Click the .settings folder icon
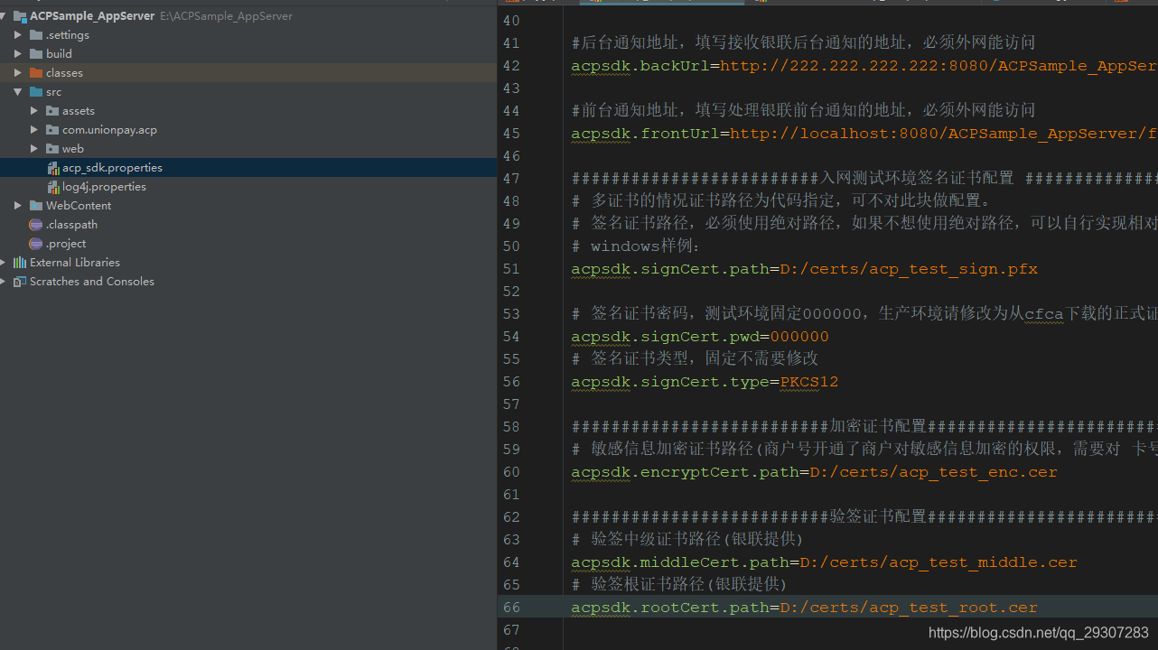Image resolution: width=1158 pixels, height=650 pixels. point(36,35)
